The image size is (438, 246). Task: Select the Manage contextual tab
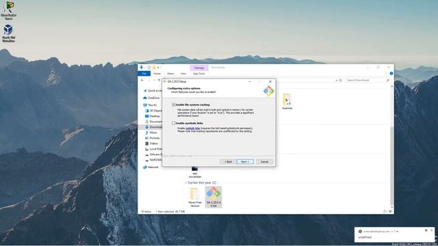pyautogui.click(x=199, y=68)
